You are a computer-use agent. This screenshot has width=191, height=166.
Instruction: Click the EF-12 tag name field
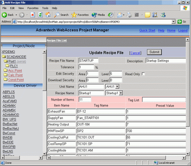tap(101, 111)
